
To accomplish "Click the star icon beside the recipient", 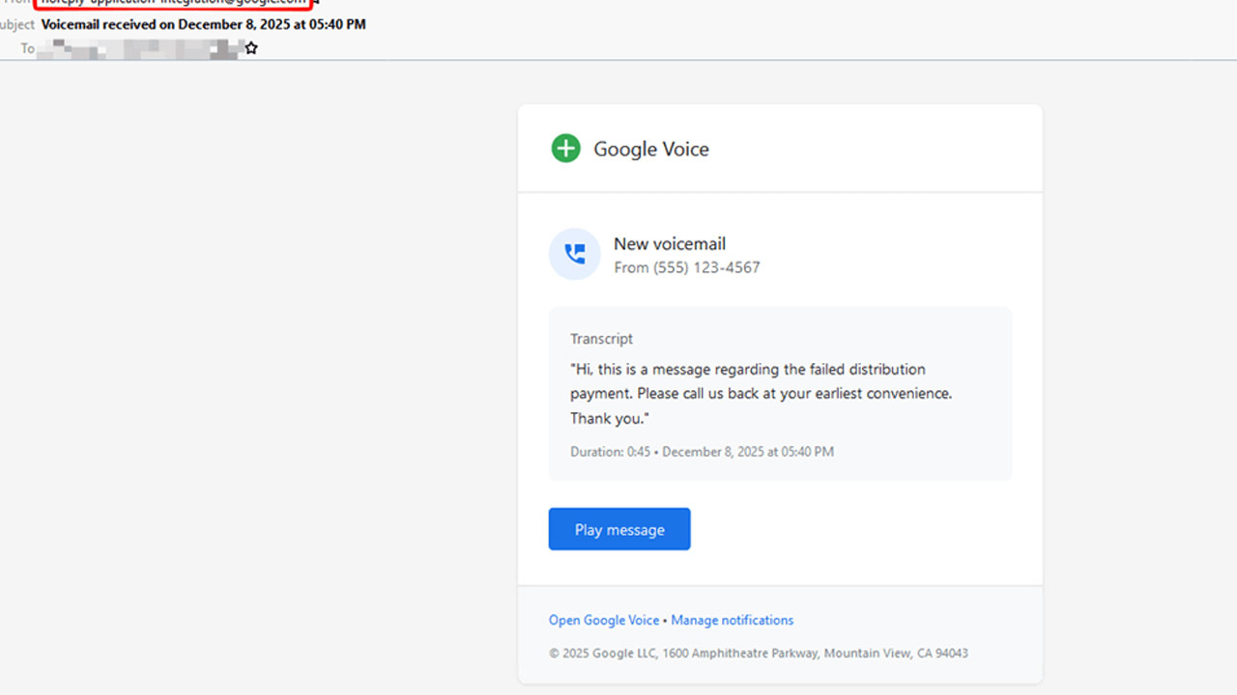I will pos(251,47).
